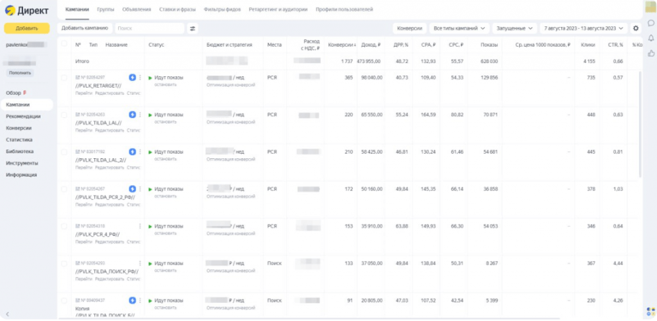The height and width of the screenshot is (321, 657).
Task: Click the blue lightning icon for PVLK_RETARGET
Action: coord(132,78)
